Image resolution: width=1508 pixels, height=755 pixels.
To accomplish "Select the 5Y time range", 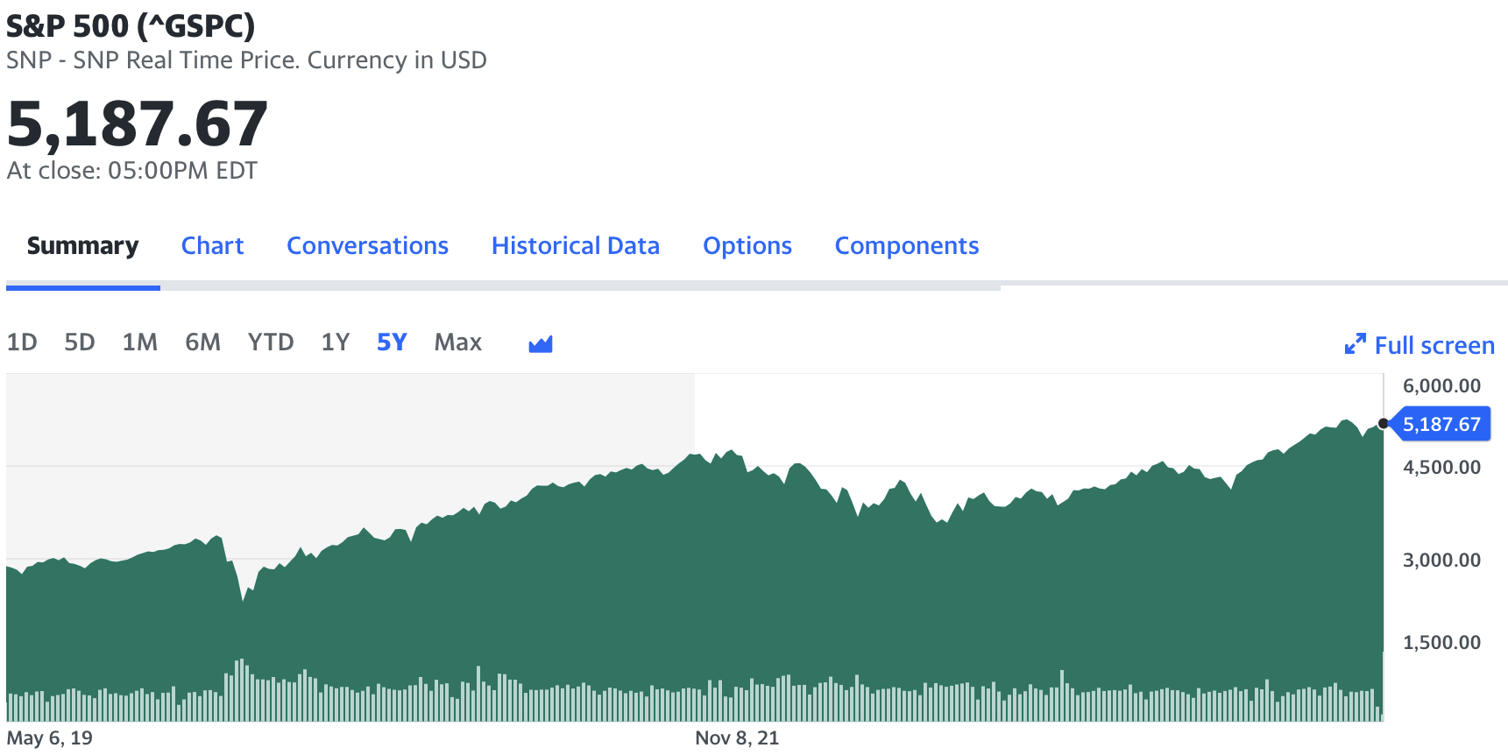I will [x=392, y=342].
